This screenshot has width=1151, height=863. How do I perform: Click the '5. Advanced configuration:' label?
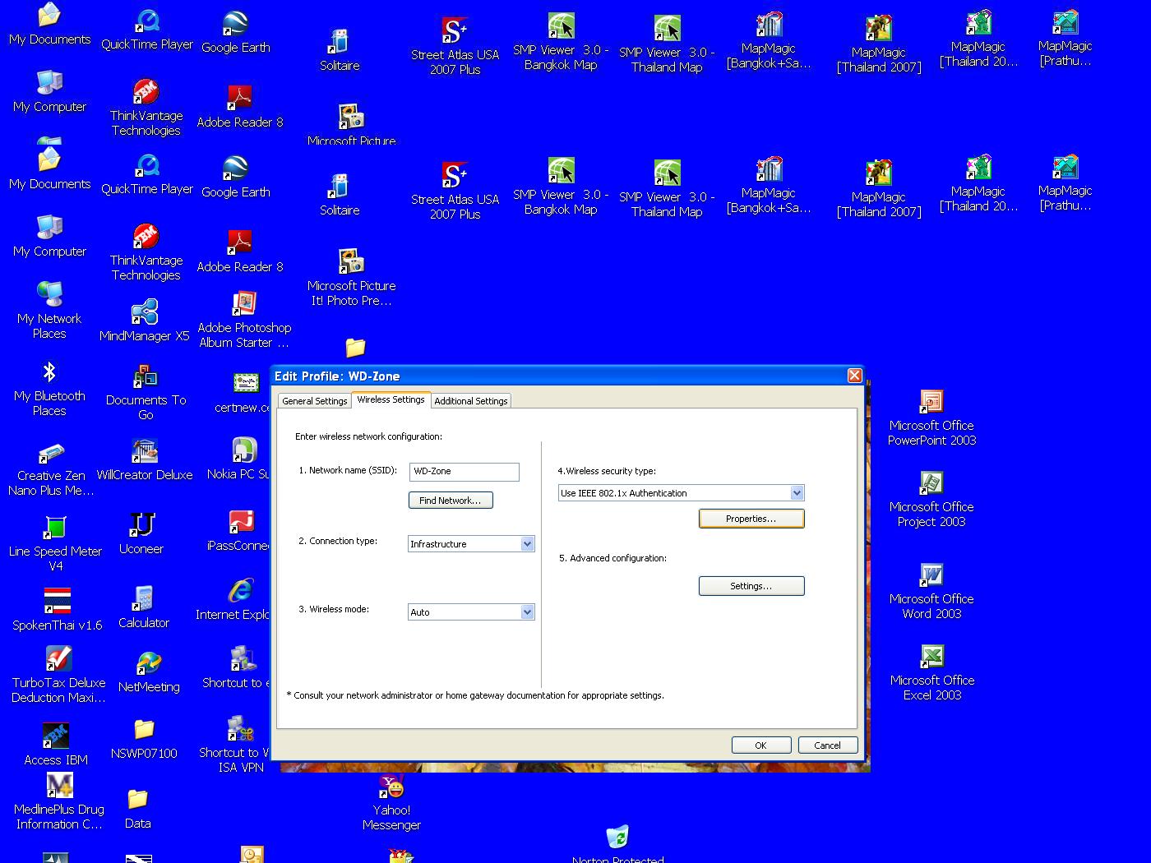click(613, 558)
